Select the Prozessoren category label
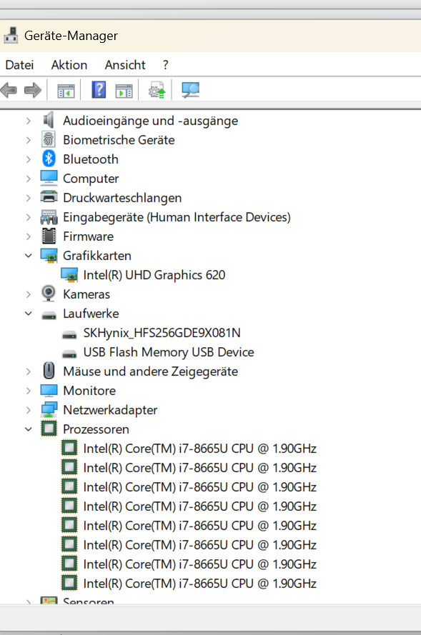Screen dimensions: 421x635 point(96,429)
